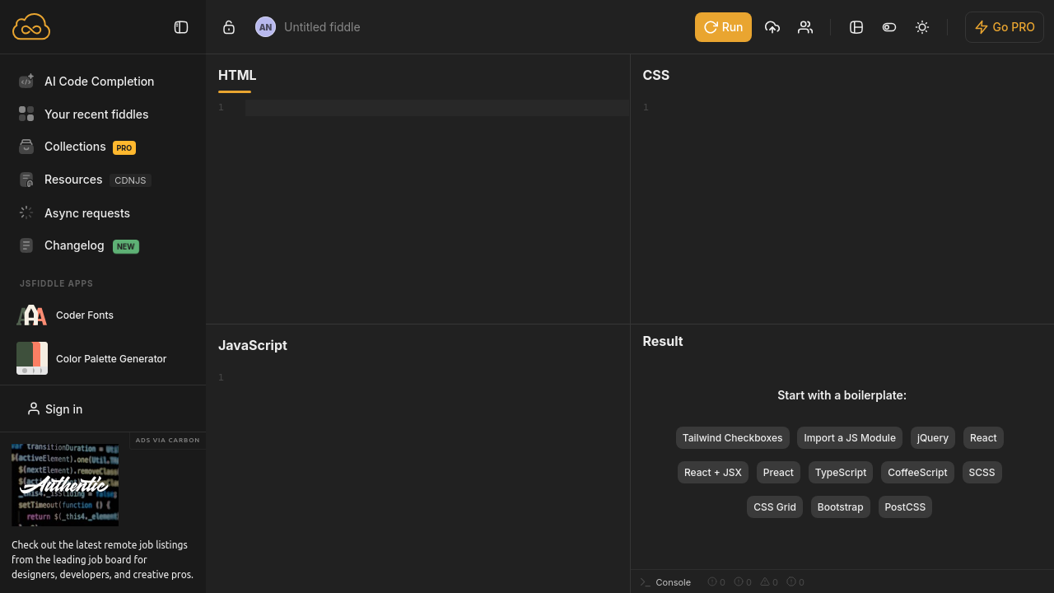Change the editor layout with the layout icon
This screenshot has height=593, width=1054.
(x=856, y=27)
